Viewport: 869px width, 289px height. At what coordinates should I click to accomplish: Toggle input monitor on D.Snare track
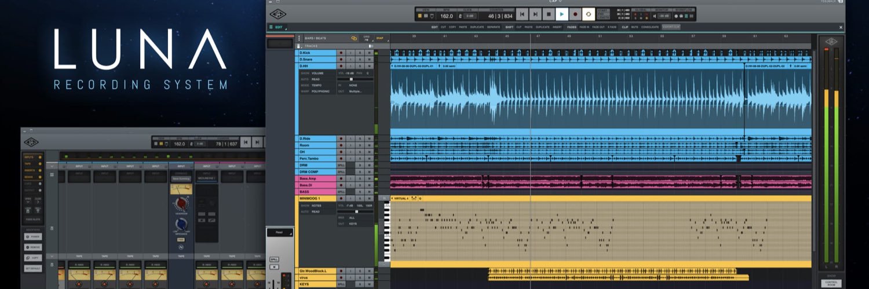click(x=350, y=59)
